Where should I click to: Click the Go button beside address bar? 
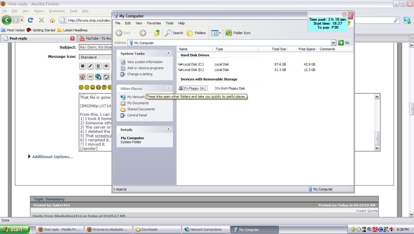tap(344, 43)
